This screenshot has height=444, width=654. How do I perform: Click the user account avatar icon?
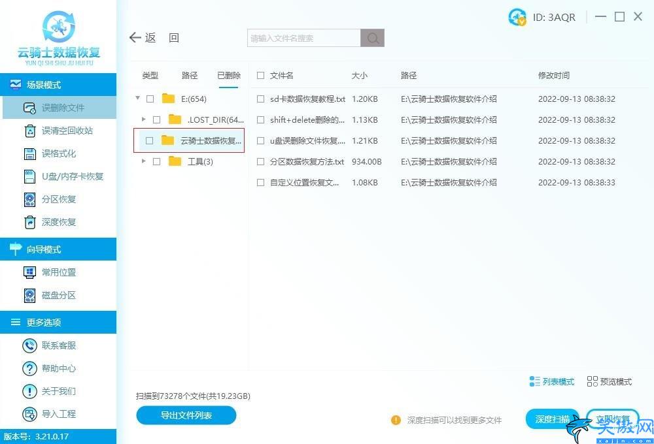tap(517, 17)
